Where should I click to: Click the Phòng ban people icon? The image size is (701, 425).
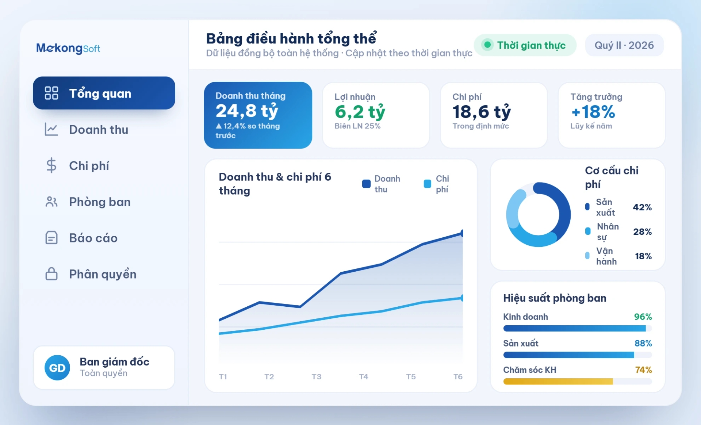pos(51,202)
